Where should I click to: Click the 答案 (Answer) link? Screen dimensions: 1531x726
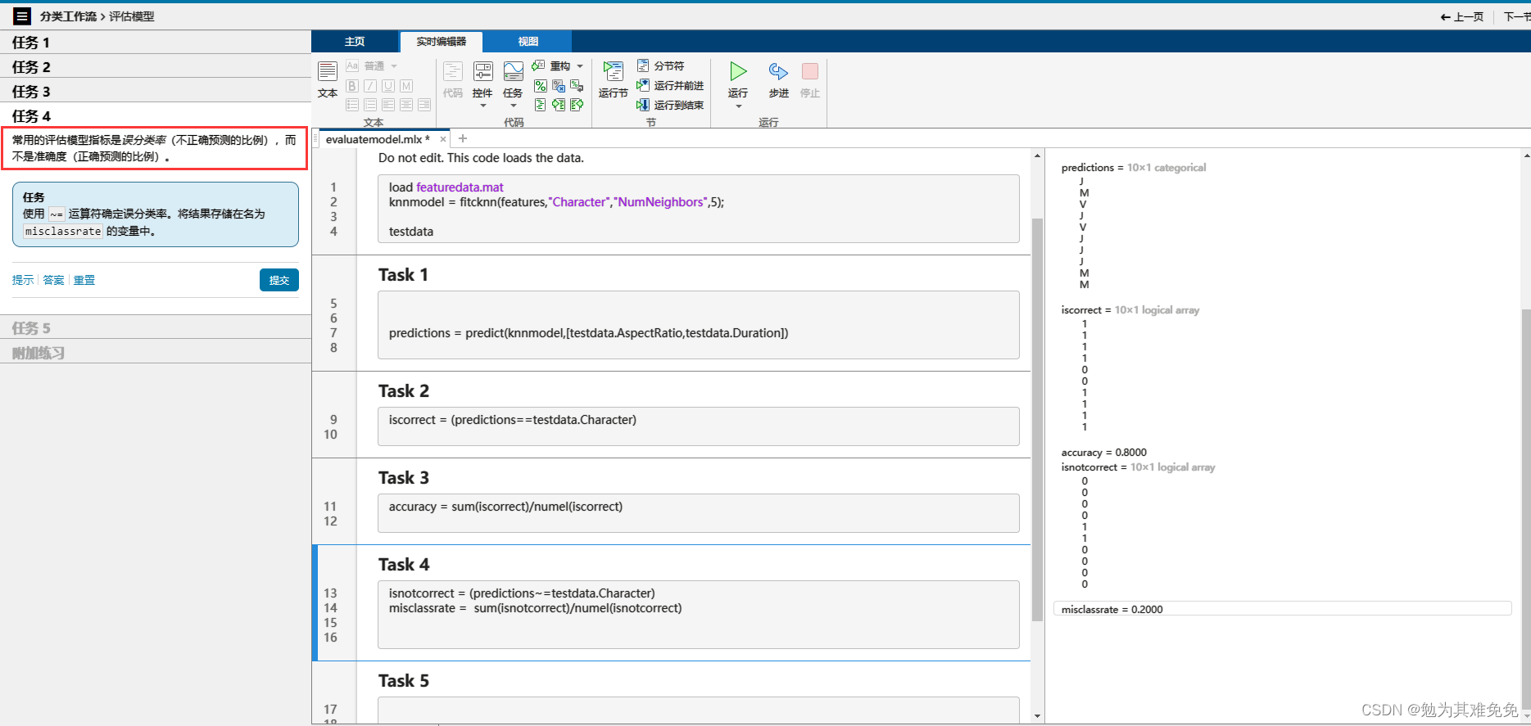(x=53, y=280)
